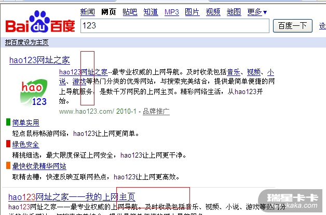Click text 轻点鼠标畅游网络

(x=39, y=133)
